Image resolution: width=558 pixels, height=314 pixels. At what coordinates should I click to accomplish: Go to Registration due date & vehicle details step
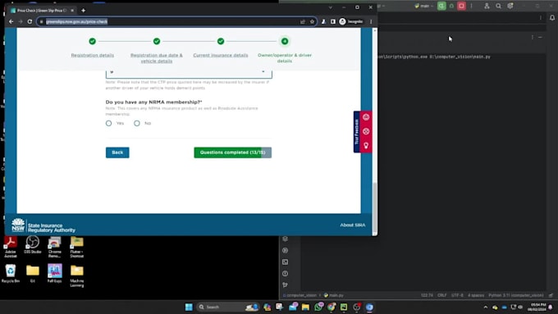[x=157, y=58]
